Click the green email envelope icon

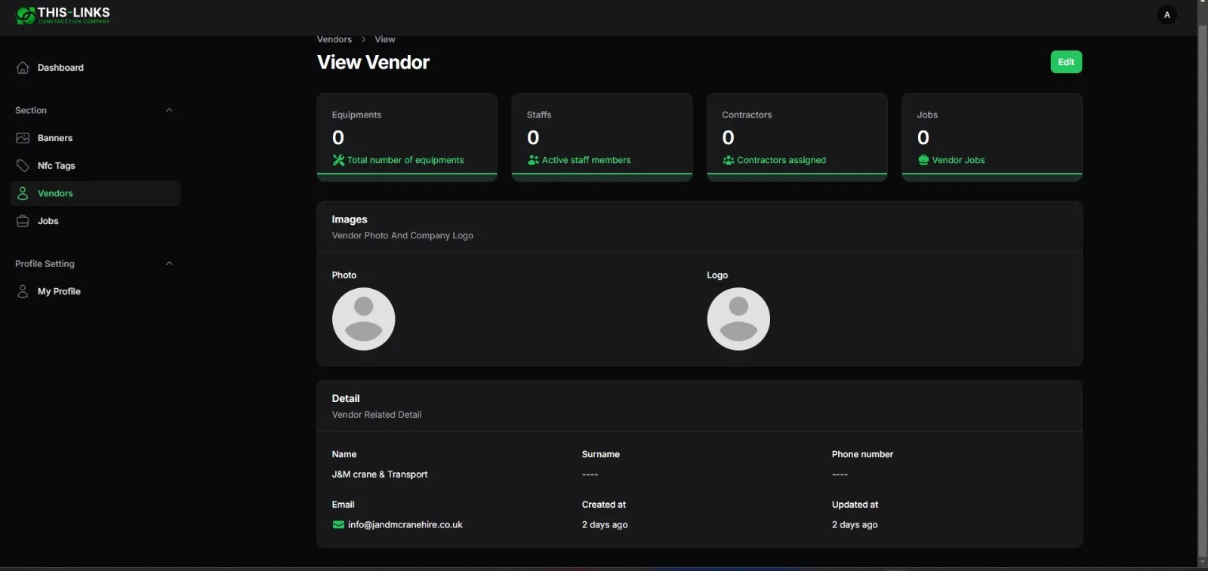(338, 525)
